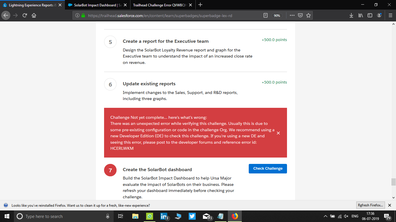
Task: Switch to the Lightning Experience Reports tab
Action: point(32,5)
